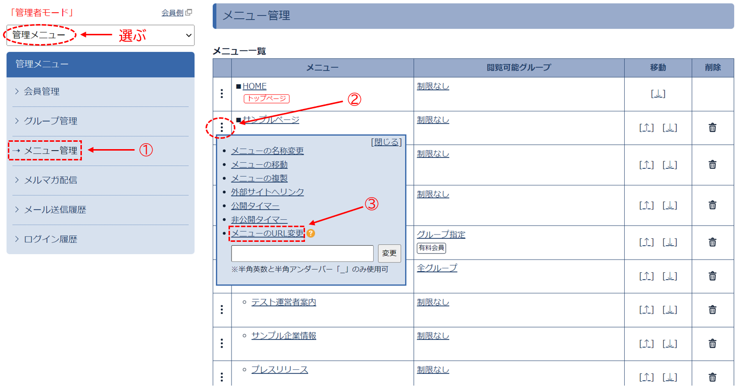The width and height of the screenshot is (738, 390).
Task: Open the プレスリリース link
Action: coord(280,369)
